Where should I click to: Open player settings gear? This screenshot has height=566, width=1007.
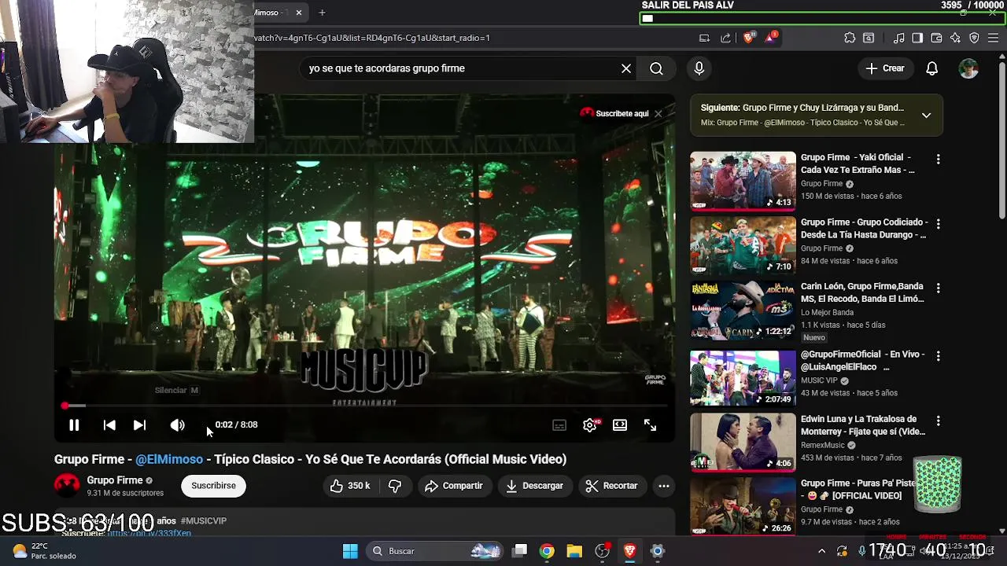pyautogui.click(x=590, y=424)
